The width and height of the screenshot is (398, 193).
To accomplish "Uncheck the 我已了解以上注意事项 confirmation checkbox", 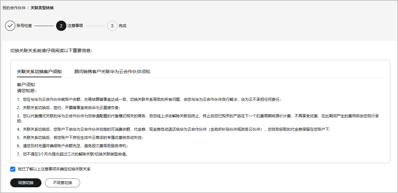I will [x=13, y=169].
